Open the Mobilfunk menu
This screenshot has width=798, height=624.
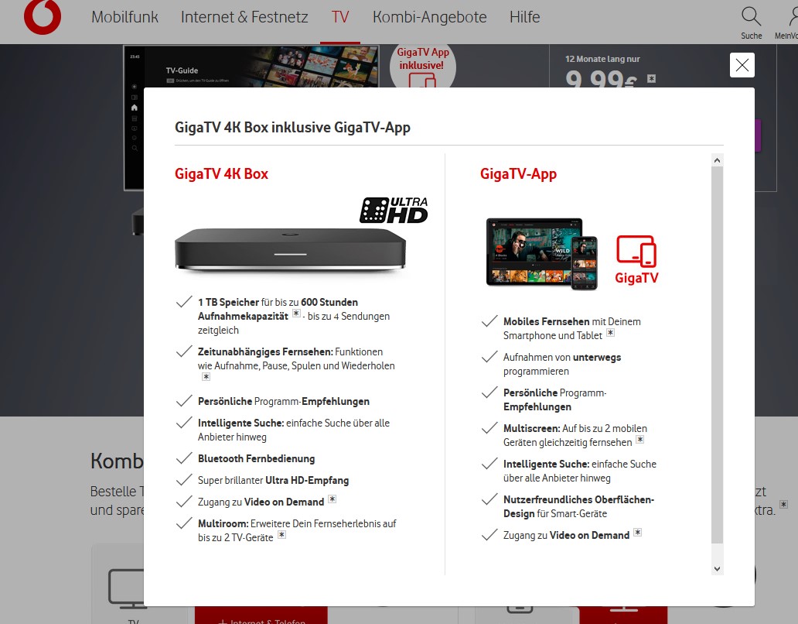tap(124, 17)
